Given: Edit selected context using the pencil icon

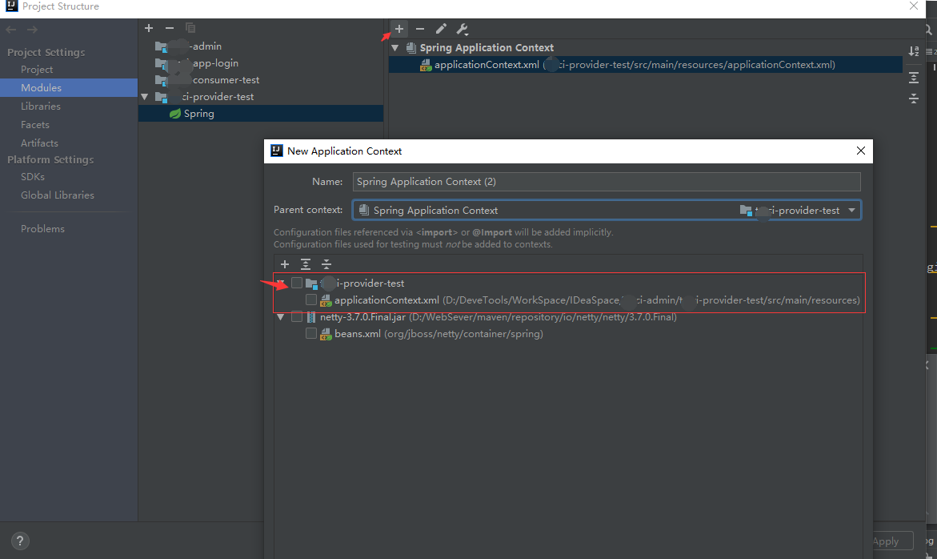Looking at the screenshot, I should coord(441,29).
